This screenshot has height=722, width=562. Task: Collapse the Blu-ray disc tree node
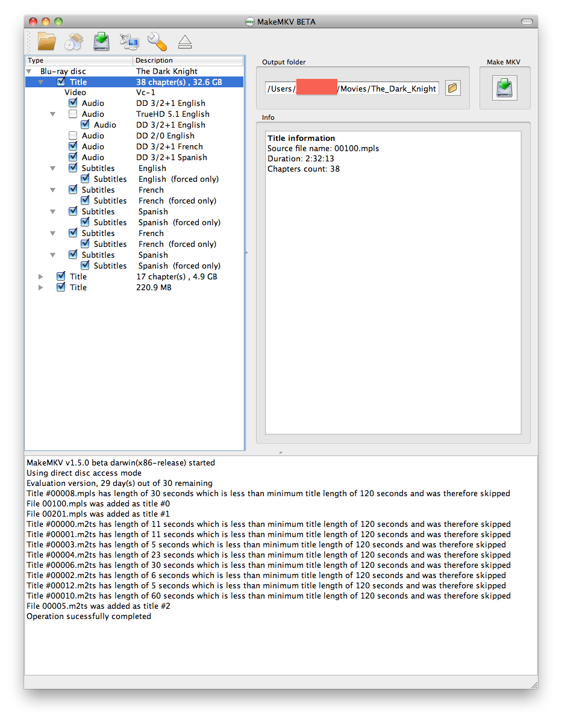click(29, 72)
